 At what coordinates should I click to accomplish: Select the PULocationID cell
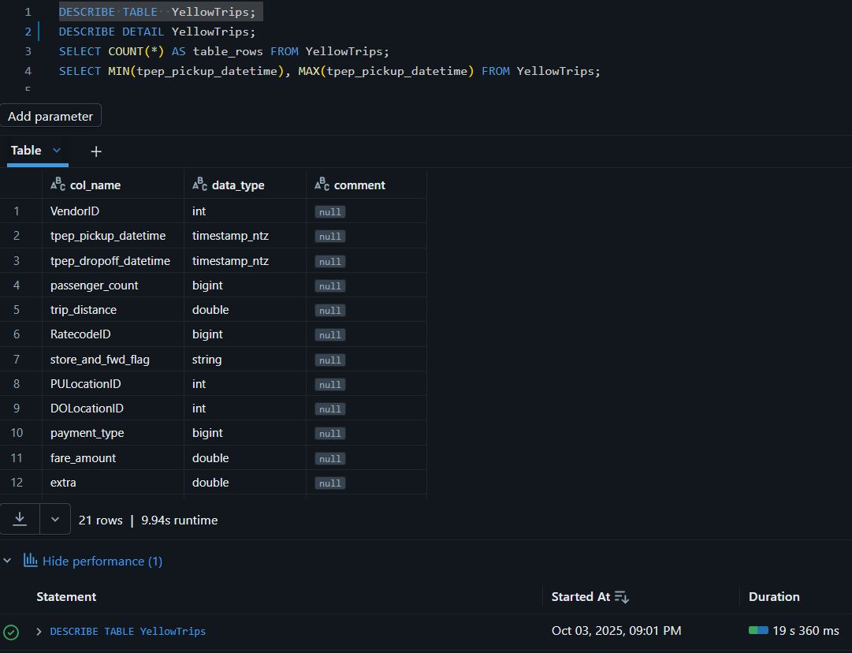pyautogui.click(x=113, y=384)
